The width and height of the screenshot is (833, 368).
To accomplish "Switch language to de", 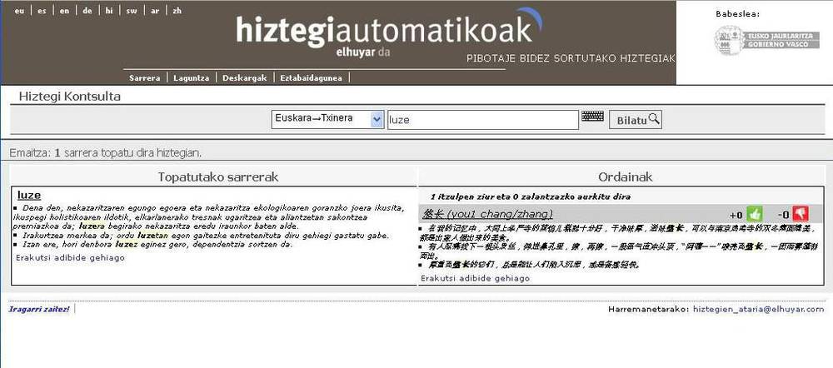I will [87, 11].
